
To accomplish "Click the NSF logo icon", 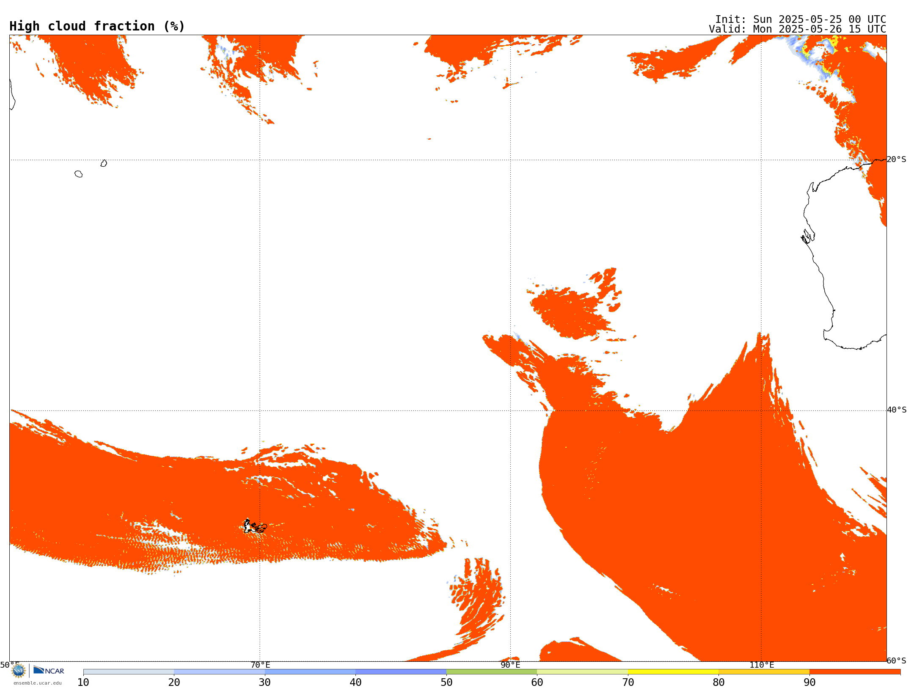I will coord(19,671).
